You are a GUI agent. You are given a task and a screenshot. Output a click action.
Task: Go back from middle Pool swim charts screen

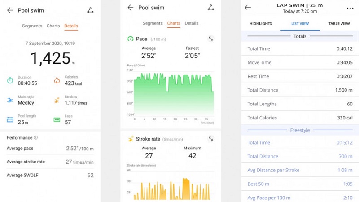tap(130, 8)
